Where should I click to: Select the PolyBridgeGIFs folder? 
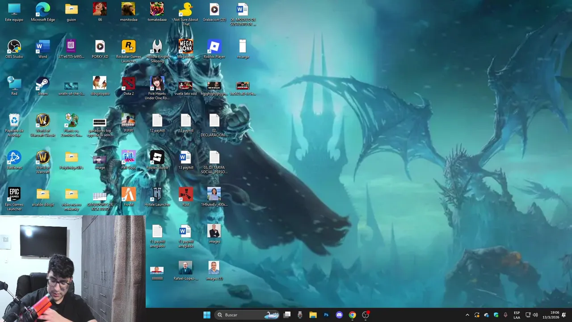pos(71,160)
